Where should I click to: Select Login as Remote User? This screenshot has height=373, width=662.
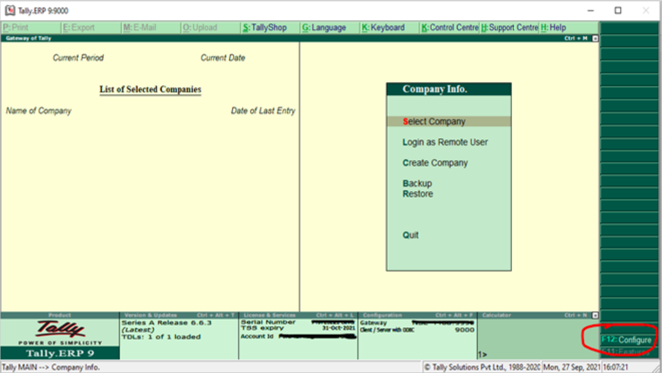coord(445,142)
